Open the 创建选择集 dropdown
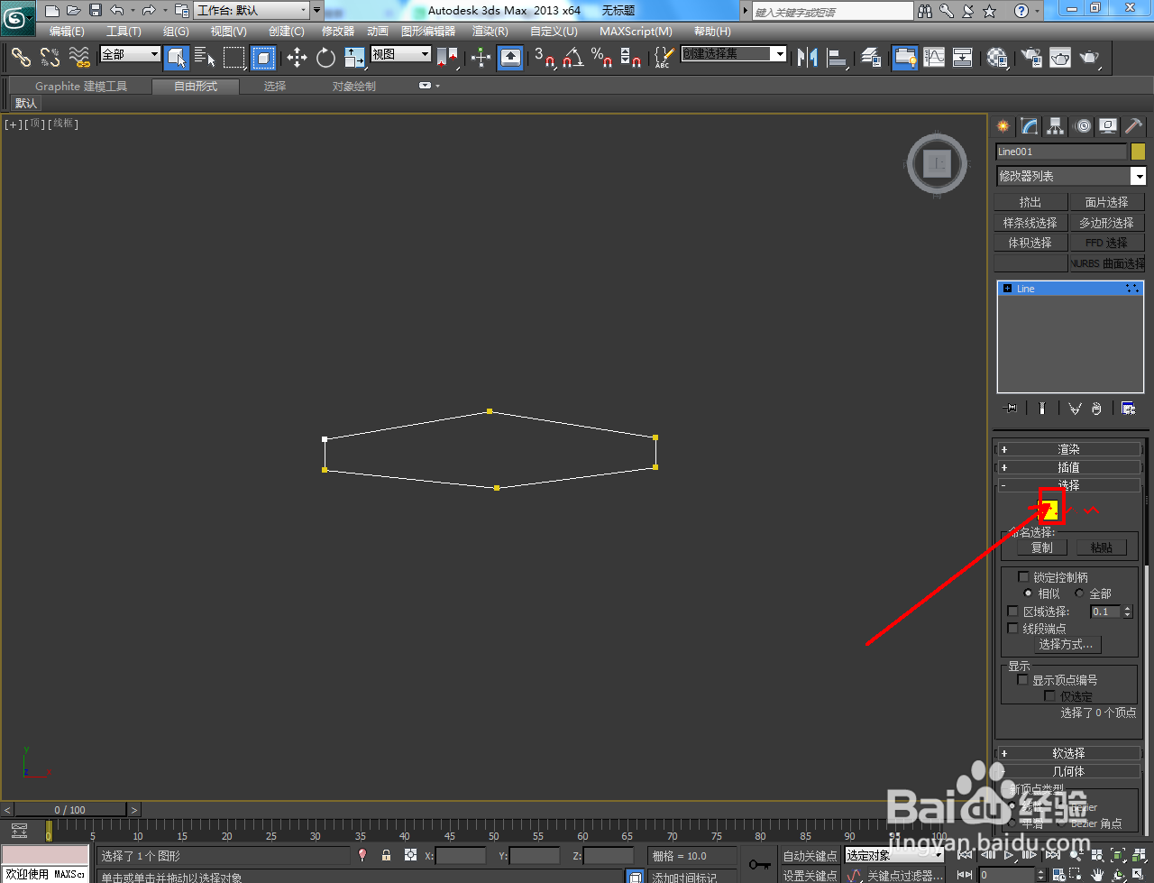Viewport: 1154px width, 883px height. pyautogui.click(x=734, y=54)
